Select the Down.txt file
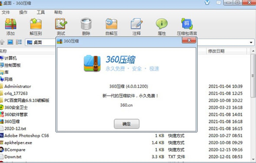Image resolution: width=256 pixels, height=163 pixels. [11, 157]
